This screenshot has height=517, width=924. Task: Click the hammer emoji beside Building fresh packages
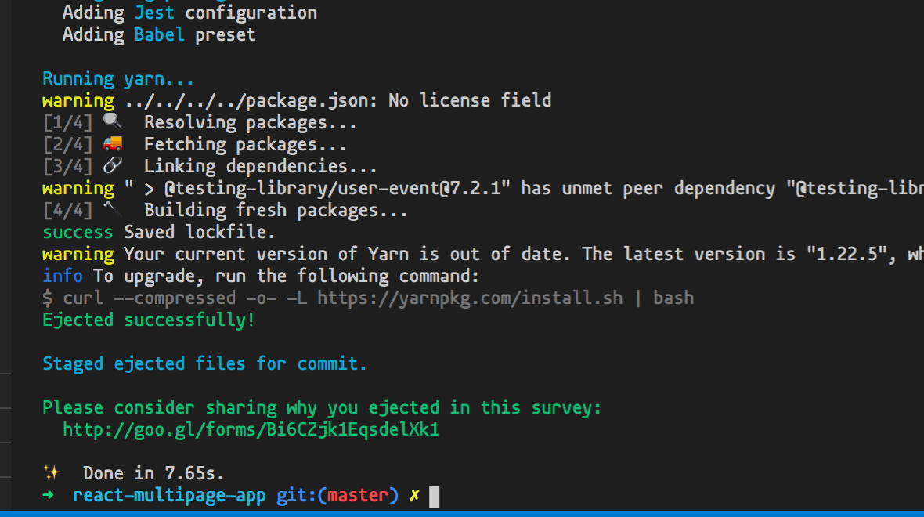[x=110, y=210]
